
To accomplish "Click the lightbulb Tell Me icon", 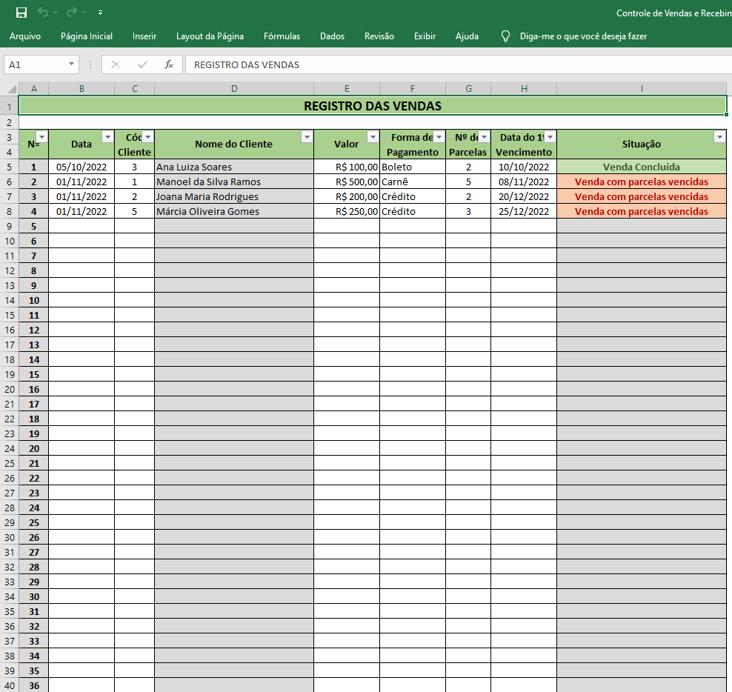I will (506, 36).
